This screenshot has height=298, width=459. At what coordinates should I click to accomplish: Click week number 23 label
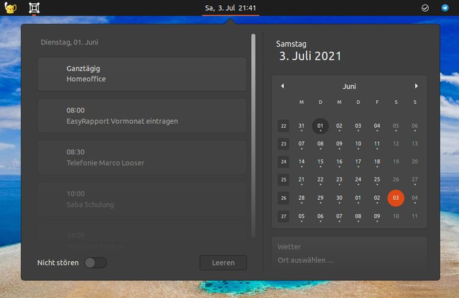pyautogui.click(x=283, y=144)
